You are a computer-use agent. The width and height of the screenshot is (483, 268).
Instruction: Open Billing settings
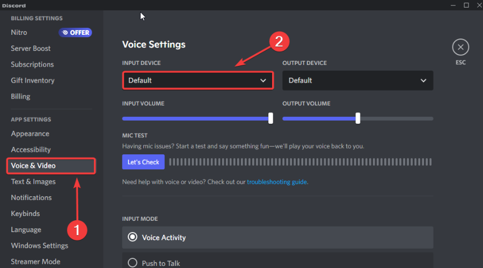(20, 96)
